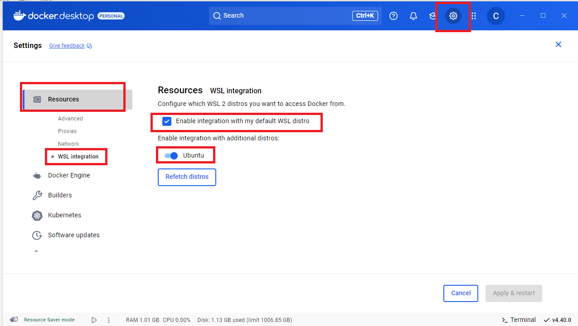Open Docker Engine settings
This screenshot has height=326, width=578.
pyautogui.click(x=69, y=175)
